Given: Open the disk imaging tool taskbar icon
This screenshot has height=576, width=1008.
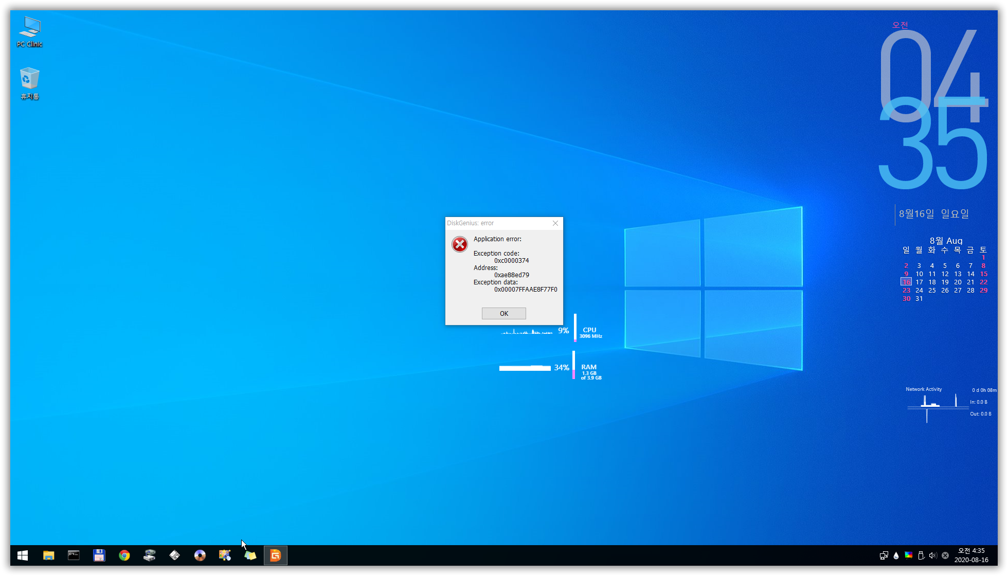Looking at the screenshot, I should [149, 555].
